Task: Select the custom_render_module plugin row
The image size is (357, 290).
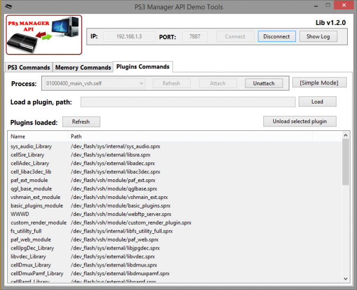Action: [x=38, y=222]
